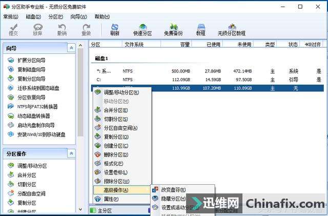The height and width of the screenshot is (216, 328).
Task: Sort by the 容量 column header
Action: click(x=176, y=45)
